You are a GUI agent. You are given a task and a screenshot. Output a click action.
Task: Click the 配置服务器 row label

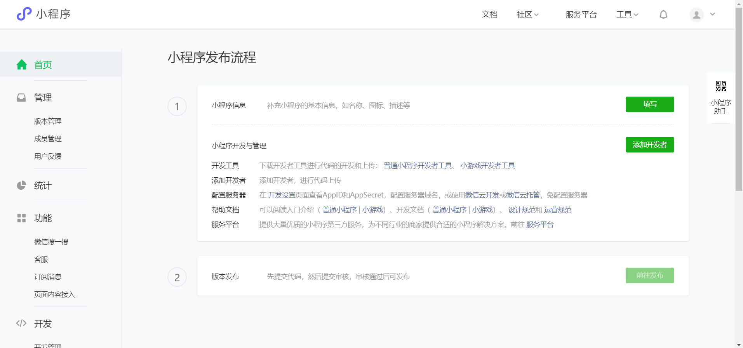pos(229,195)
